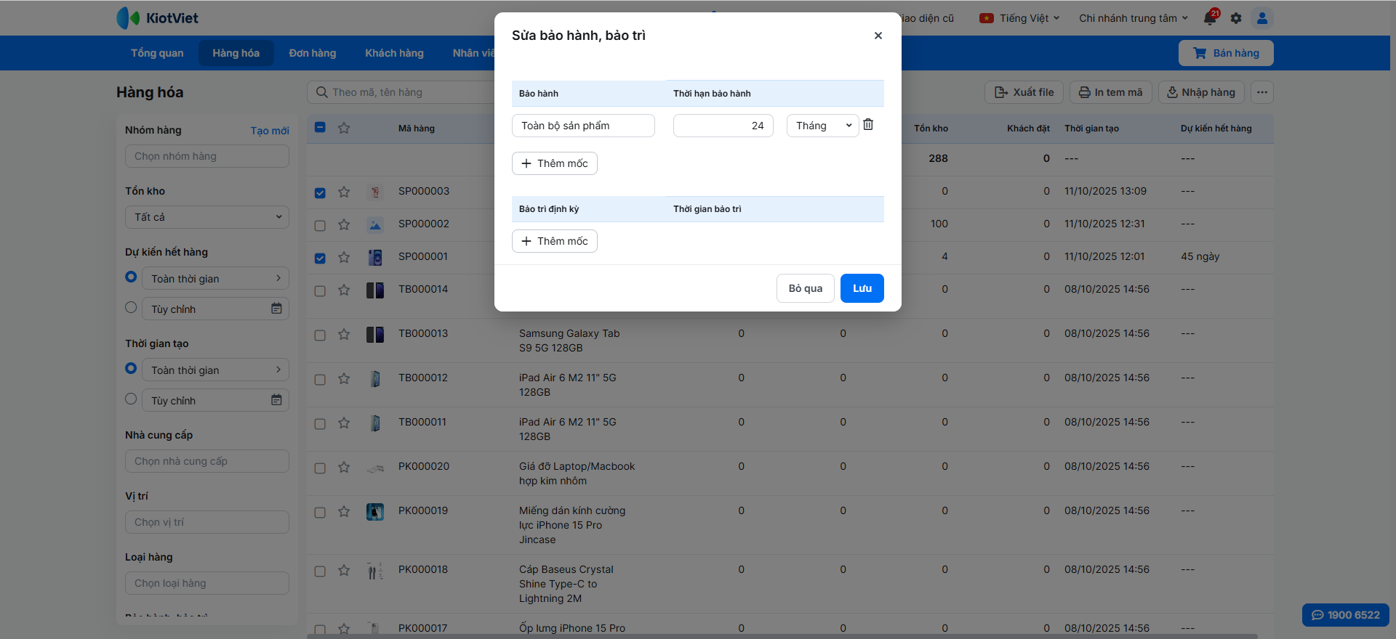The width and height of the screenshot is (1396, 639).
Task: Open the Tháng unit dropdown
Action: tap(822, 126)
